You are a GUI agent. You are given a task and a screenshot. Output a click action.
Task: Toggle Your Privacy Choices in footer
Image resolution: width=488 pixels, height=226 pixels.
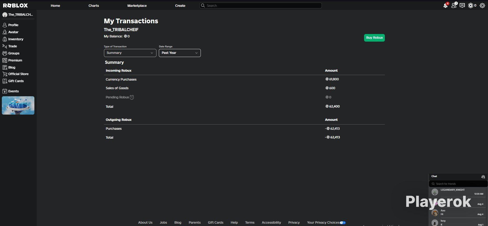[x=326, y=223]
